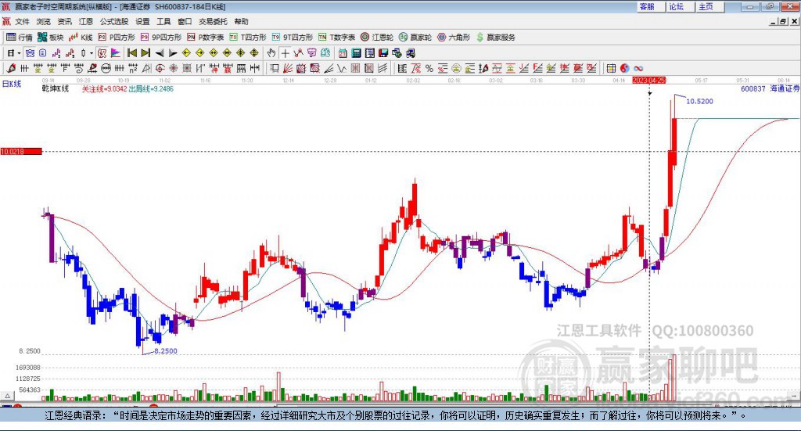Image resolution: width=801 pixels, height=431 pixels.
Task: Open the calculator icon
Action: [356, 53]
